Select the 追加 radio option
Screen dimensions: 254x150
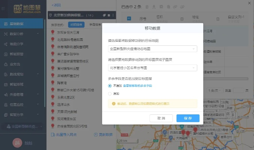coord(110,94)
